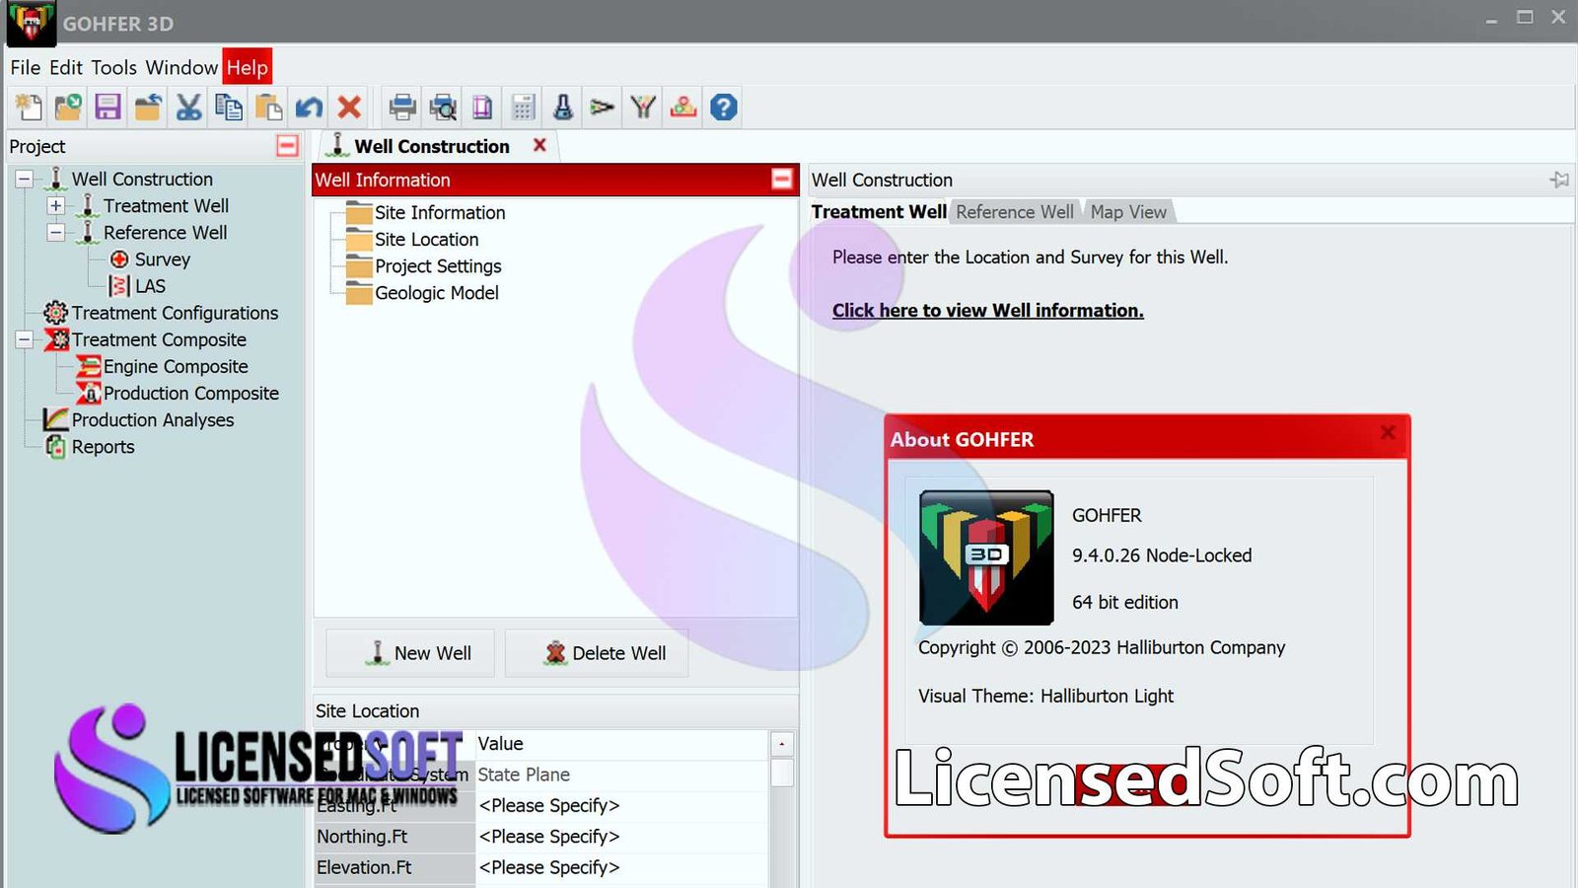Click the Y-shaped treatment toolbar icon
Screen dimensions: 1578x888
(643, 107)
